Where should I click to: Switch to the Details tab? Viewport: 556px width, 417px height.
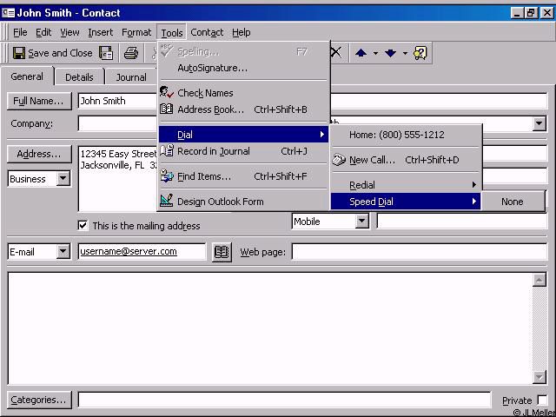[79, 77]
